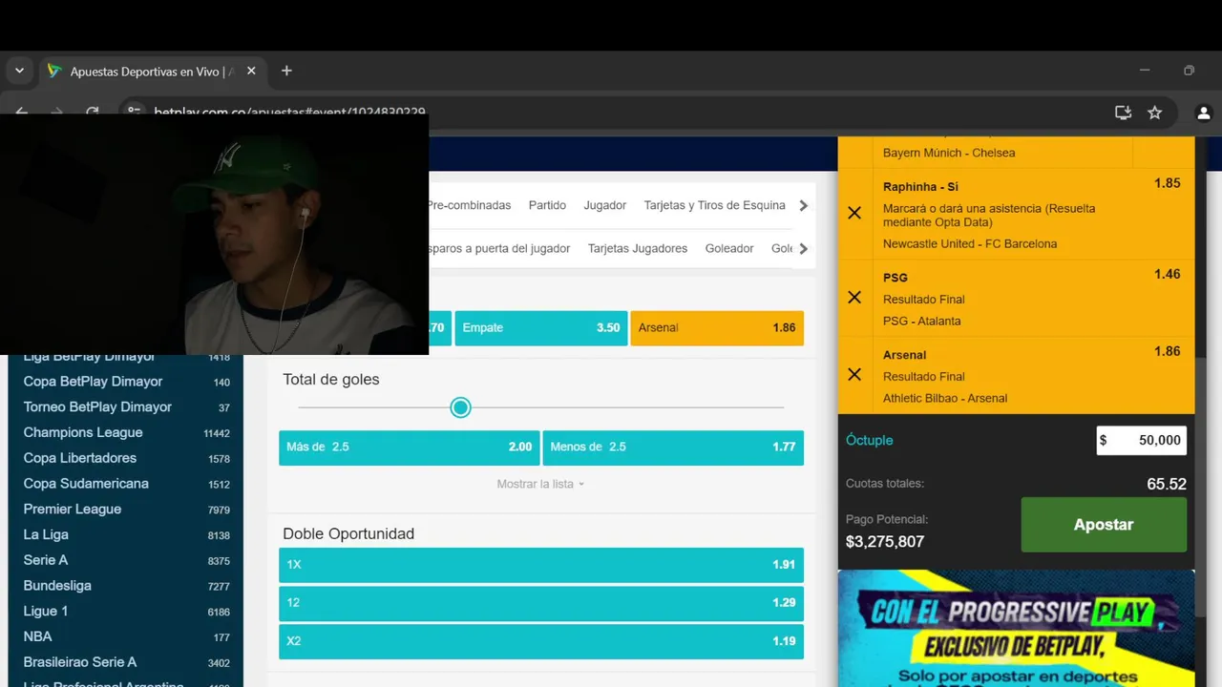Click PSG - Atalanta match text
The height and width of the screenshot is (687, 1222).
(x=922, y=322)
